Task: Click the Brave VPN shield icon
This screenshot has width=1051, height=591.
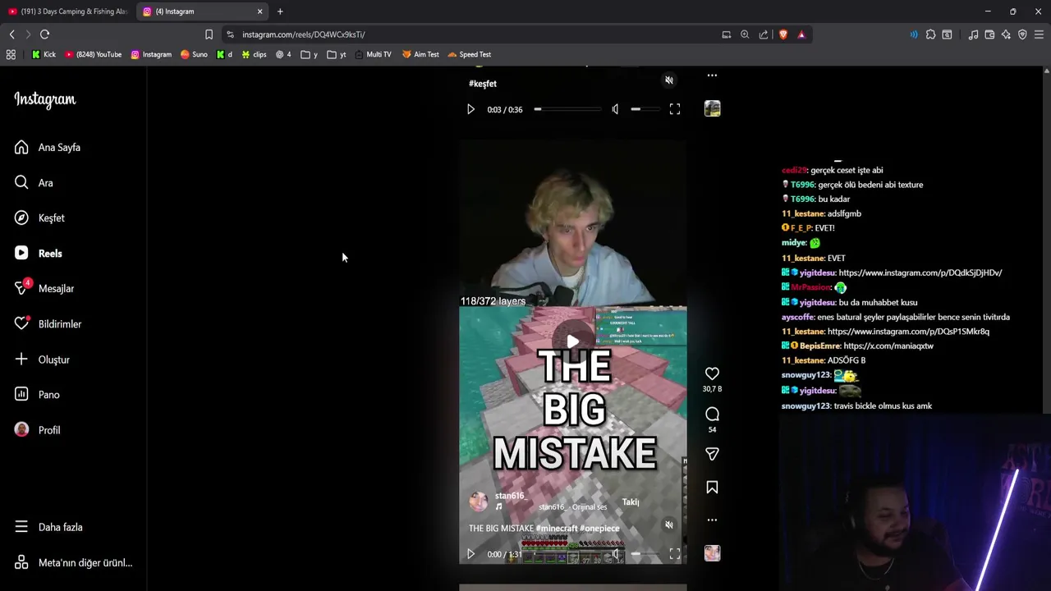Action: [1022, 34]
